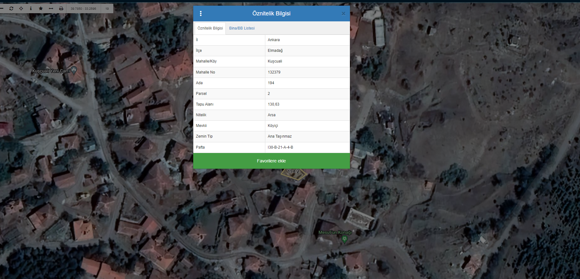Open the three-dot menu in Öznitelik Bilgisi header
This screenshot has height=279, width=580.
[201, 14]
